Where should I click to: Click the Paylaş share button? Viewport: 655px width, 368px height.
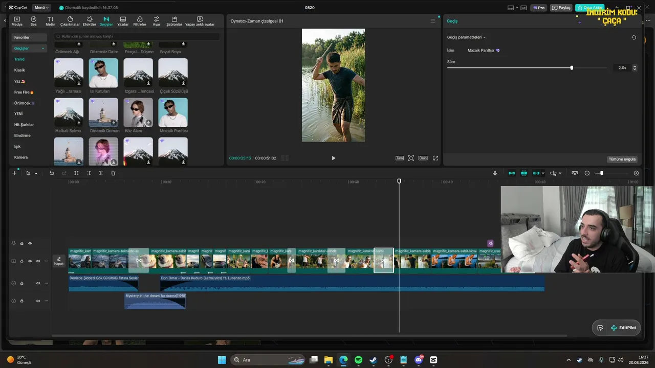point(561,8)
